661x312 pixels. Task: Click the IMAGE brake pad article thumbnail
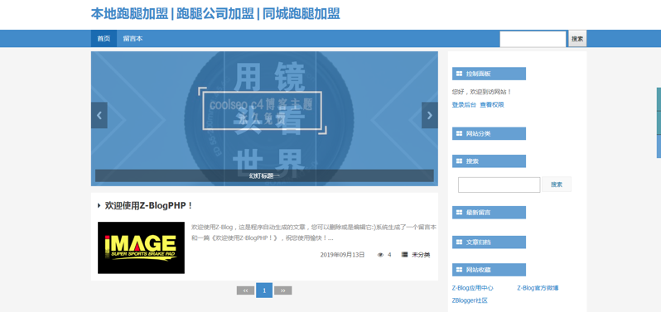tap(141, 247)
